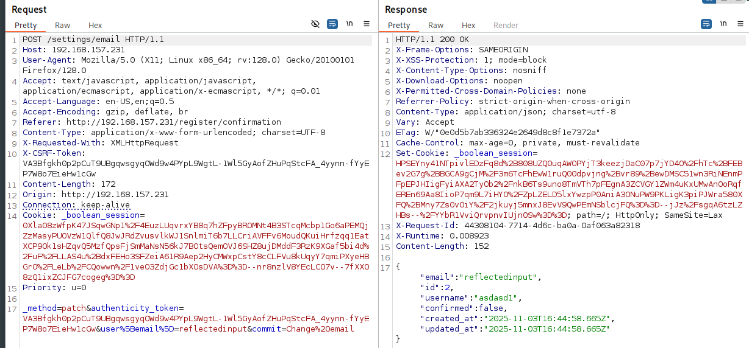Click the X-CSRF-Token header name in request
749x348 pixels.
51,153
